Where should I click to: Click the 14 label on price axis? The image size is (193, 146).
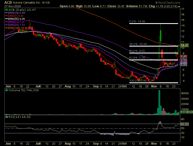[183, 26]
